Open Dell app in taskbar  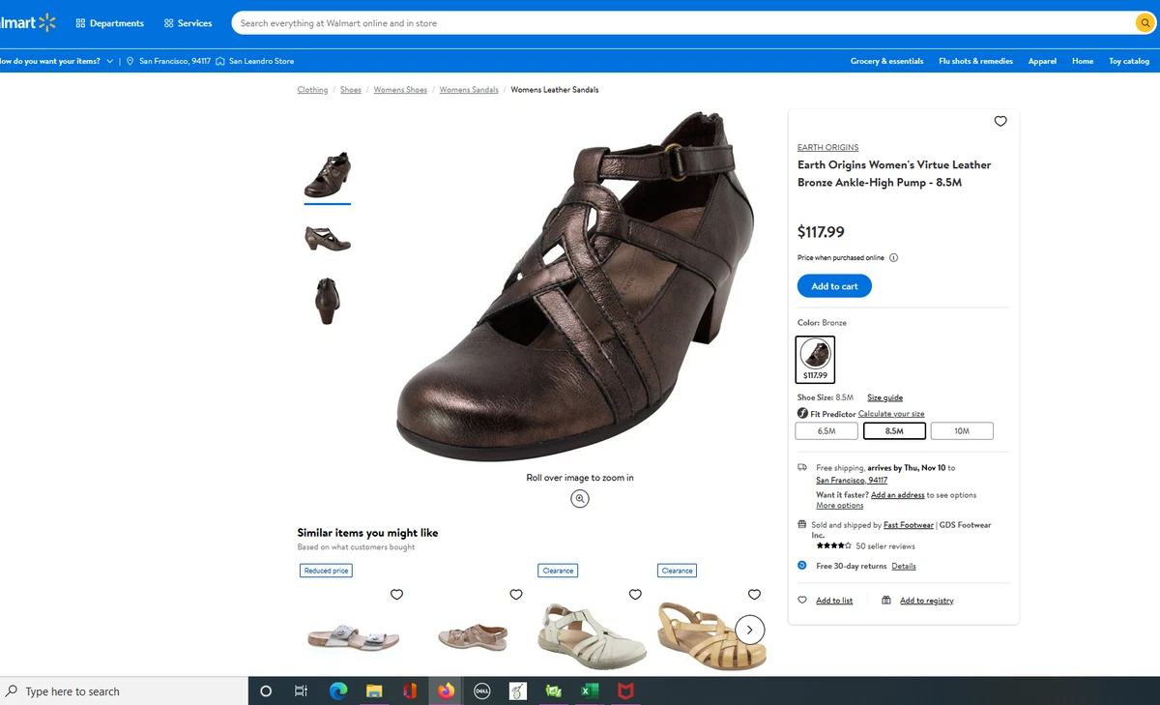coord(481,691)
